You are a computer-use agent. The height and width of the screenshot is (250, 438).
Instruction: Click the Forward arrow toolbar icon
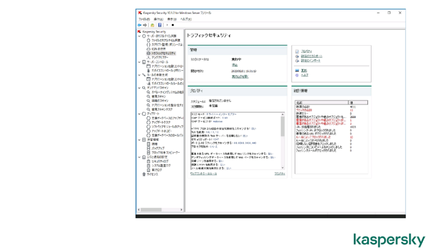[145, 25]
